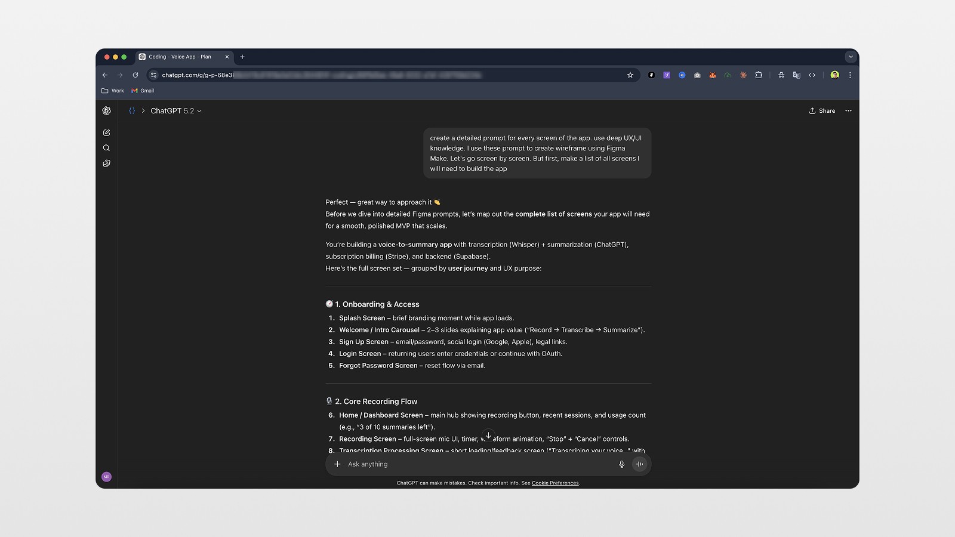Click the user prompt message bubble
This screenshot has height=537, width=955.
click(537, 153)
